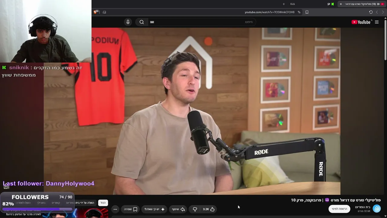This screenshot has width=387, height=218.
Task: Click the sniknik chat message
Action: (x=42, y=71)
